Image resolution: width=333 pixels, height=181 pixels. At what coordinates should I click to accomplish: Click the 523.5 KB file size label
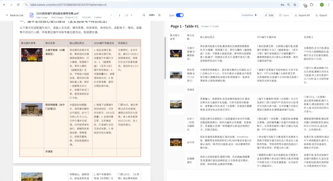click(x=86, y=17)
